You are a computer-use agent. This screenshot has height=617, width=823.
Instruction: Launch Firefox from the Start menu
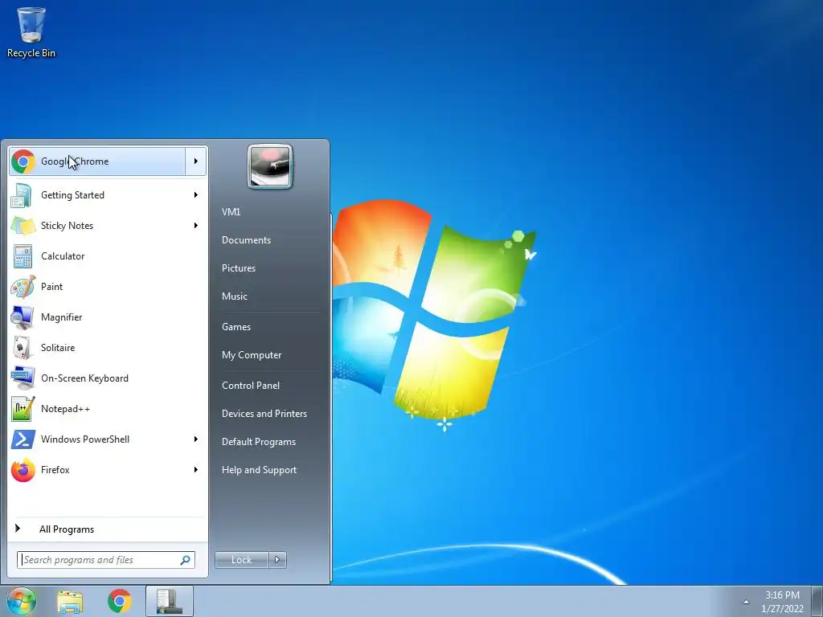click(x=108, y=469)
